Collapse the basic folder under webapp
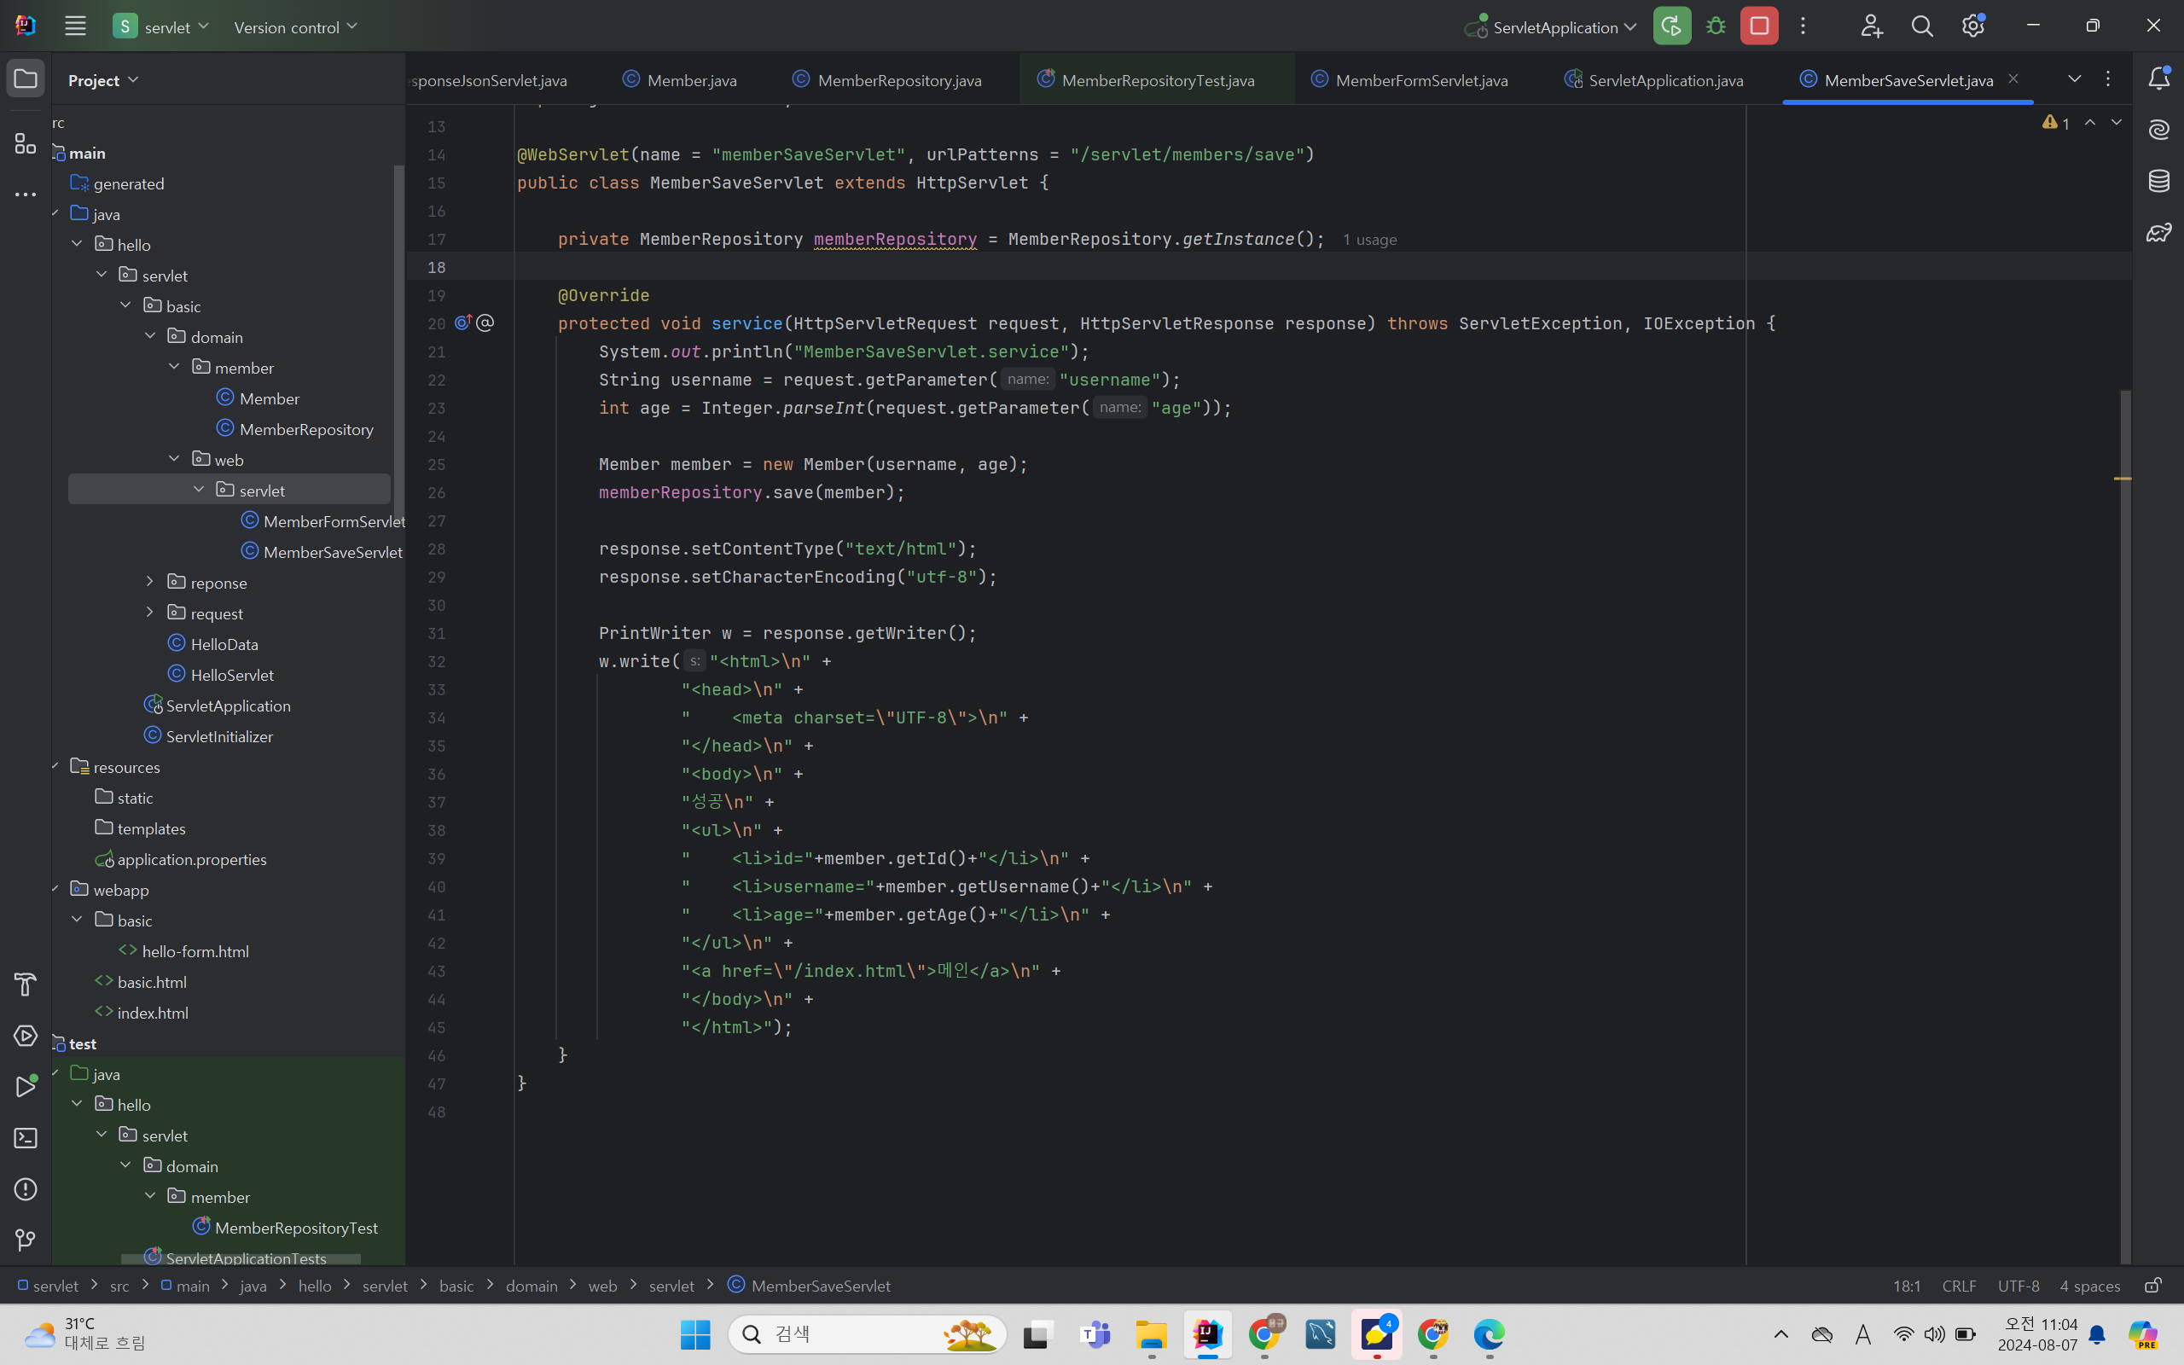Viewport: 2184px width, 1365px height. click(77, 919)
